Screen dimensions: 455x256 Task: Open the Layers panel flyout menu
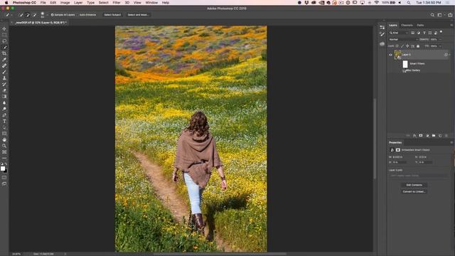click(x=451, y=26)
